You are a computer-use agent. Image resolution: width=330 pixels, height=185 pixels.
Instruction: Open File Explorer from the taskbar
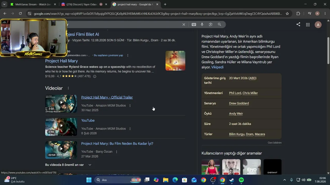click(x=166, y=180)
